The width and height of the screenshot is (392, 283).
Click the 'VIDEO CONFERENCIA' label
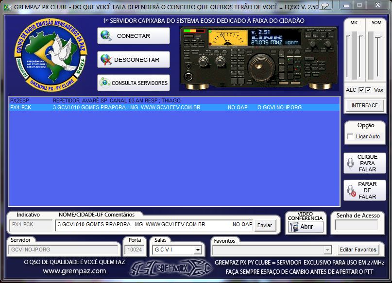pos(305,216)
